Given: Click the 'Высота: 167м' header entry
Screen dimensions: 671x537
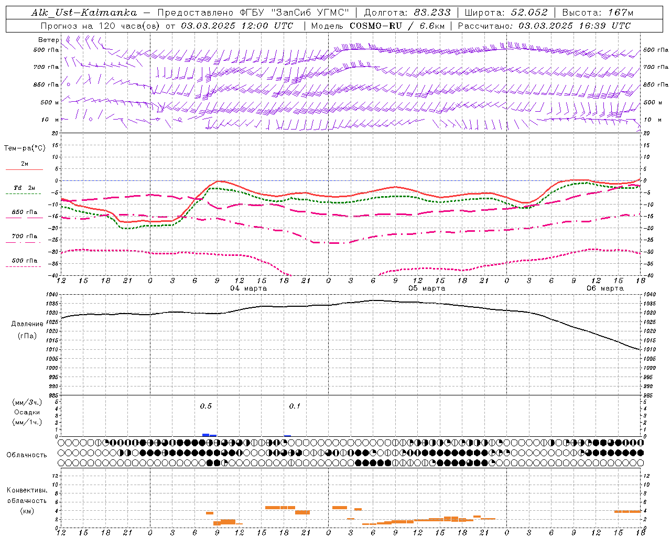Looking at the screenshot, I should pyautogui.click(x=598, y=13).
